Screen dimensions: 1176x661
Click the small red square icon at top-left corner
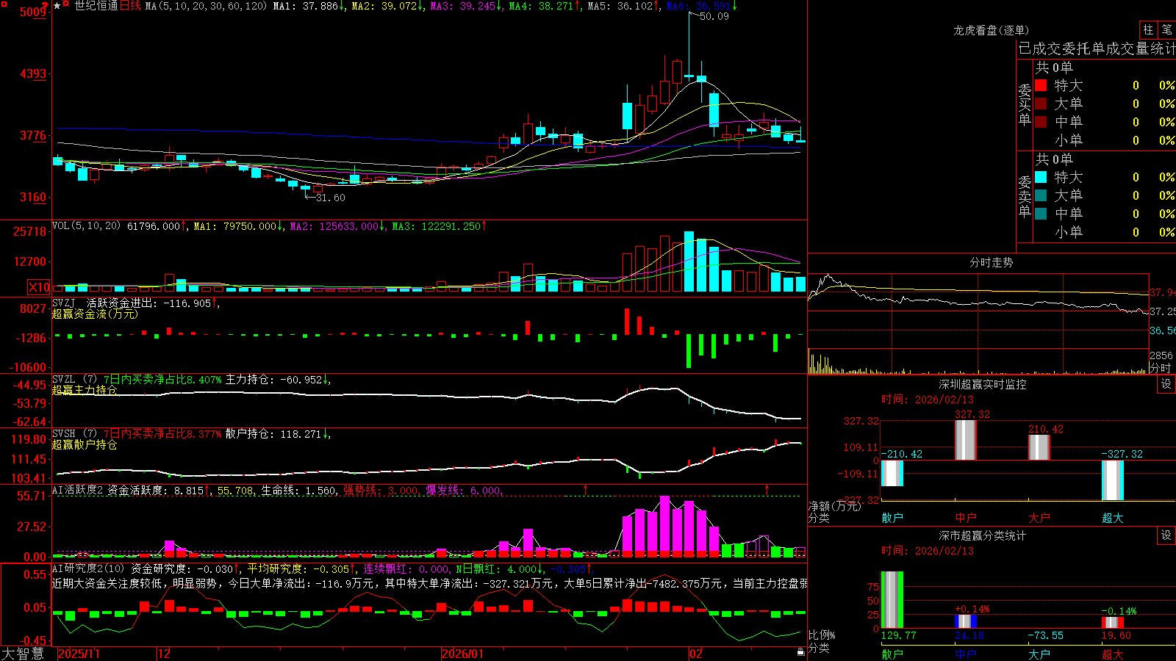pyautogui.click(x=4, y=4)
